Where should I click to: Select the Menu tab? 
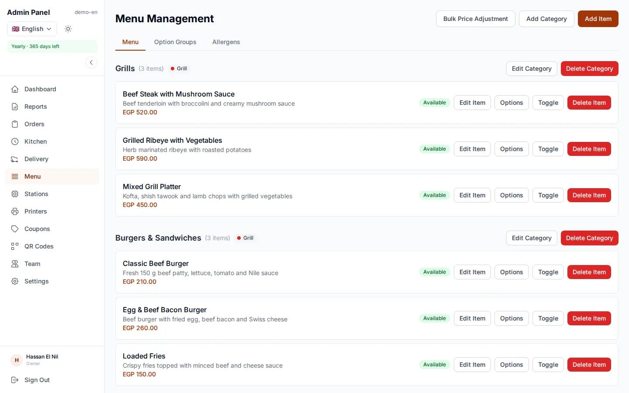pyautogui.click(x=130, y=42)
